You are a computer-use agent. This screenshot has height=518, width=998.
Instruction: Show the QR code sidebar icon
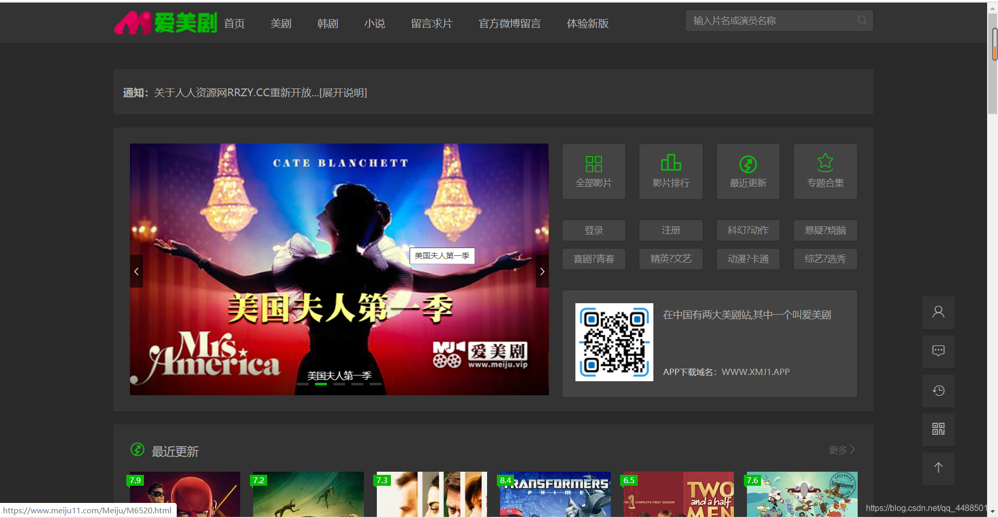[938, 430]
